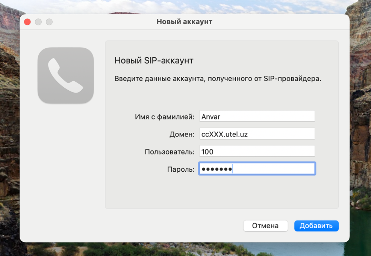Click the Имя с фамилией field containing Anvar
This screenshot has width=371, height=256.
pyautogui.click(x=257, y=117)
